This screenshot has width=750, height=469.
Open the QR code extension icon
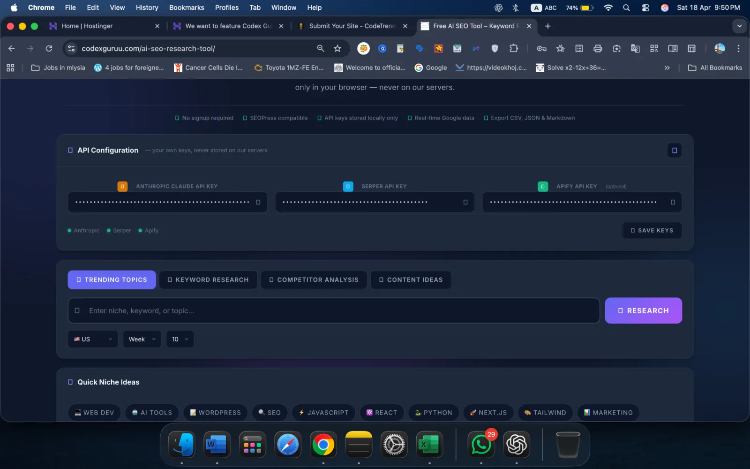(654, 48)
